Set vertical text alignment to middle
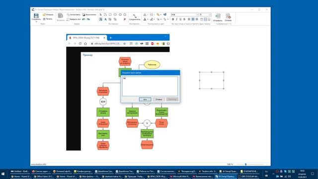318x179 pixels. 205,19
